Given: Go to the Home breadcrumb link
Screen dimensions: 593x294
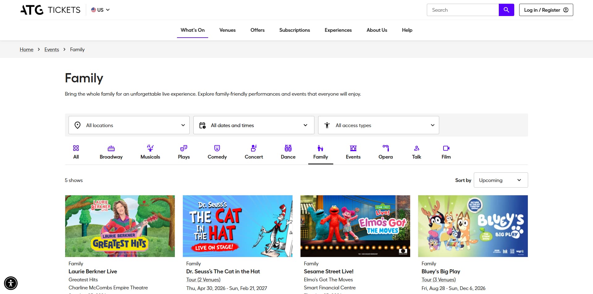Looking at the screenshot, I should [27, 49].
